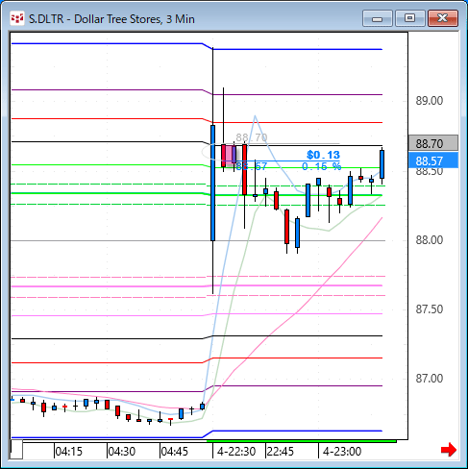The image size is (468, 469).
Task: Click the window title S.DLTR - Dollar Tree Stores
Action: (111, 19)
